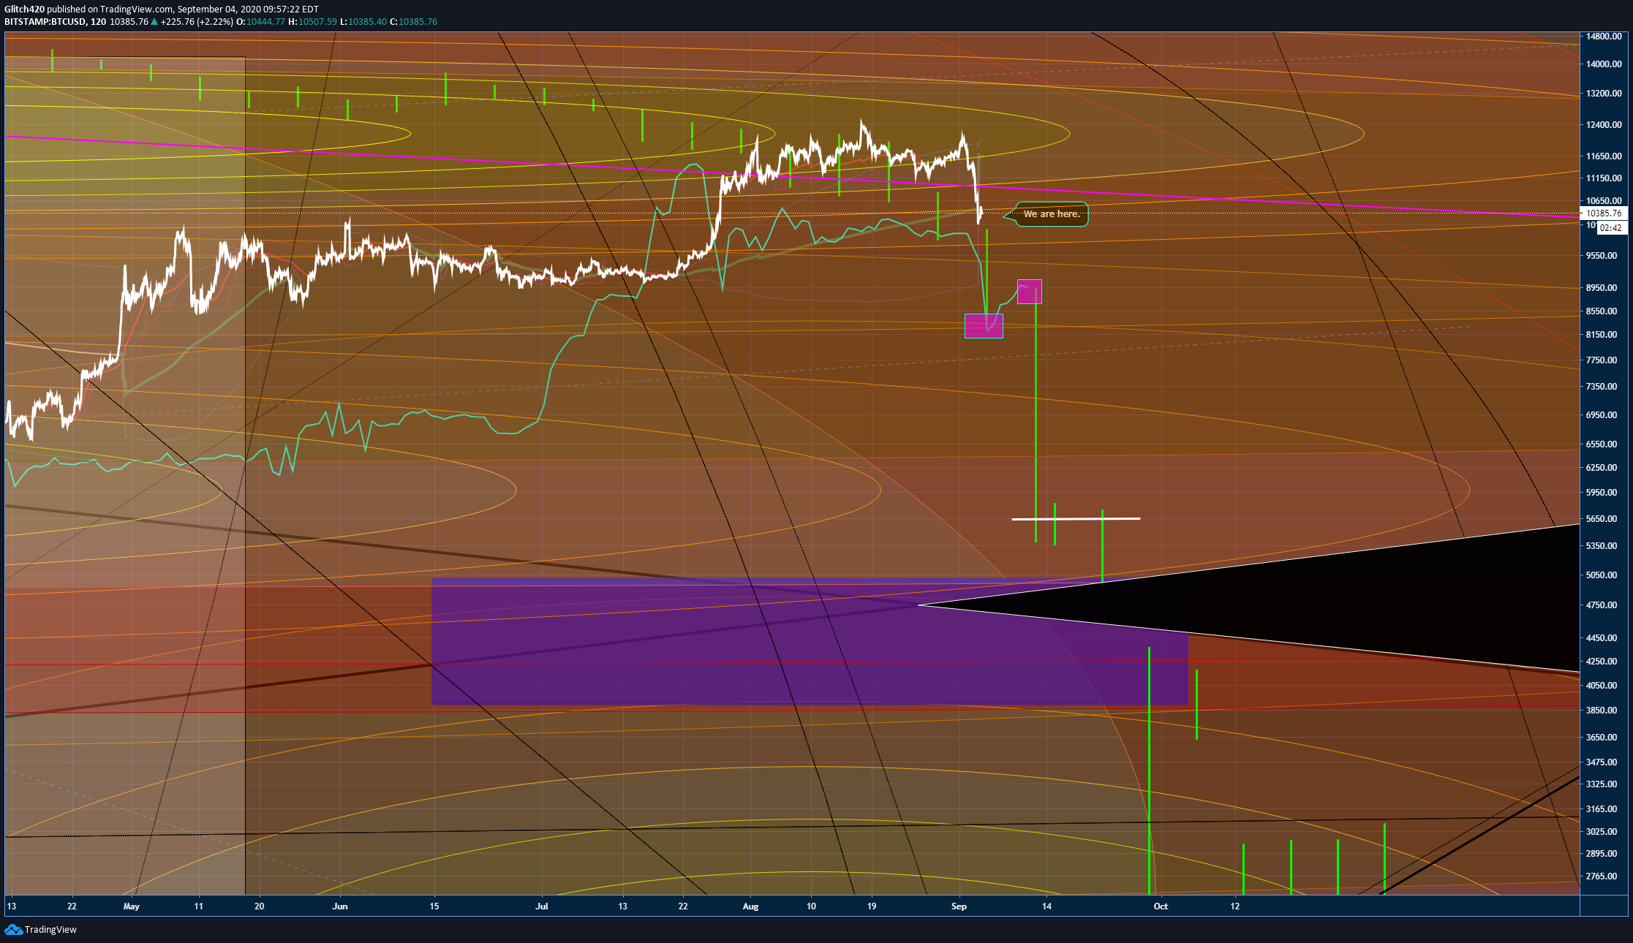Click the close price C:10385.76
Image resolution: width=1633 pixels, height=943 pixels.
pyautogui.click(x=413, y=22)
